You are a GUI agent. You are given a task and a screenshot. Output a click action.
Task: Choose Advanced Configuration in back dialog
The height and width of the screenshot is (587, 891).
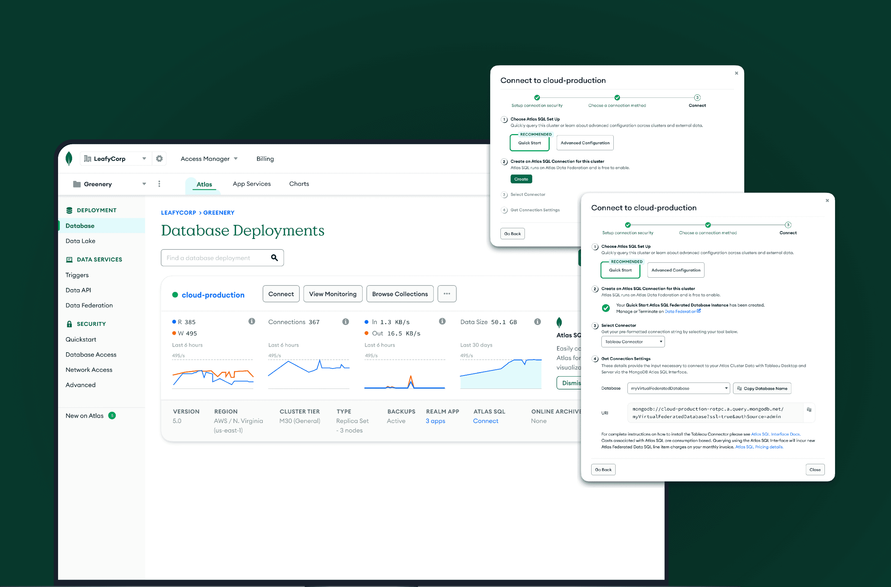[x=585, y=143]
